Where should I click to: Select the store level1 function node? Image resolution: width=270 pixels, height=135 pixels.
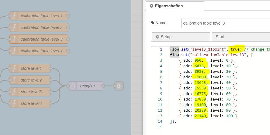tap(30, 68)
